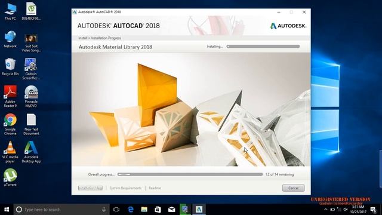Click the overall progress bar
382x215 pixels.
[190, 174]
